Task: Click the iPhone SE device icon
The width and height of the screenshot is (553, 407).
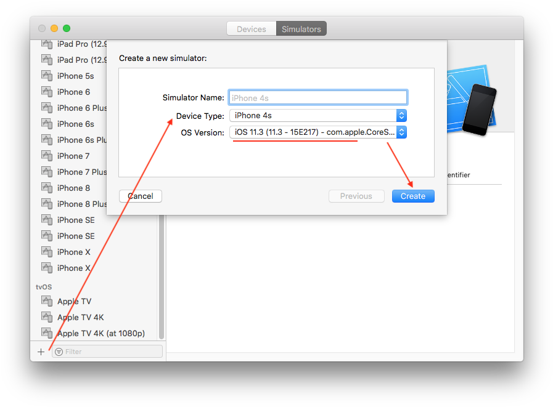Action: (x=47, y=220)
